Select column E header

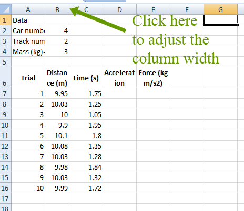click(153, 9)
